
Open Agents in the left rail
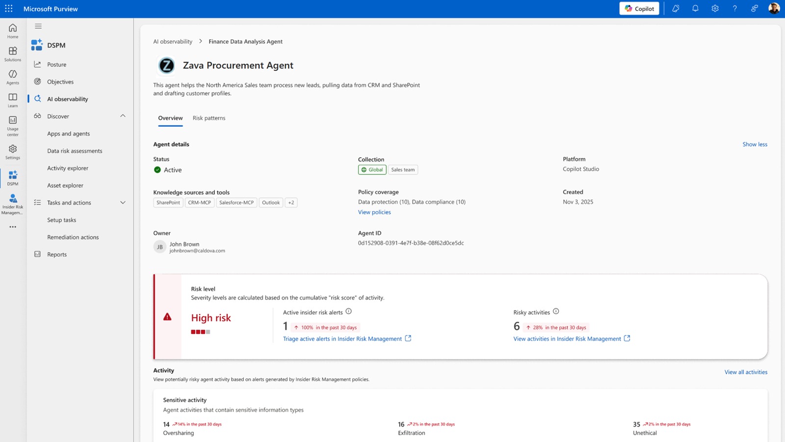pyautogui.click(x=13, y=77)
